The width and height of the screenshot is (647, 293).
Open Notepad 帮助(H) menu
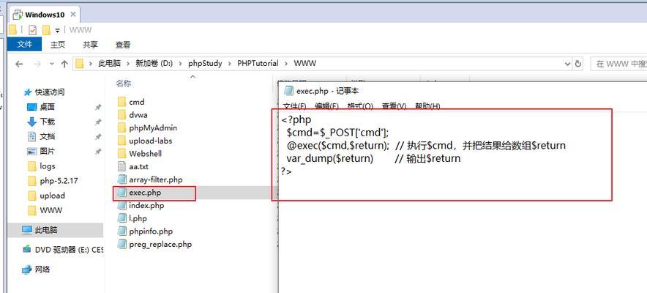point(427,105)
